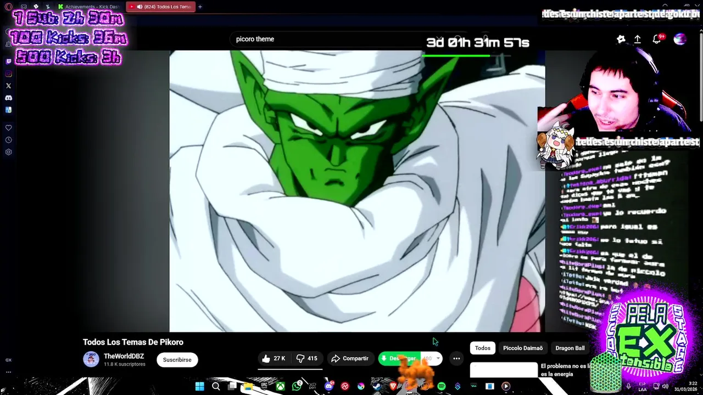Open YouTube notifications bell

(656, 39)
